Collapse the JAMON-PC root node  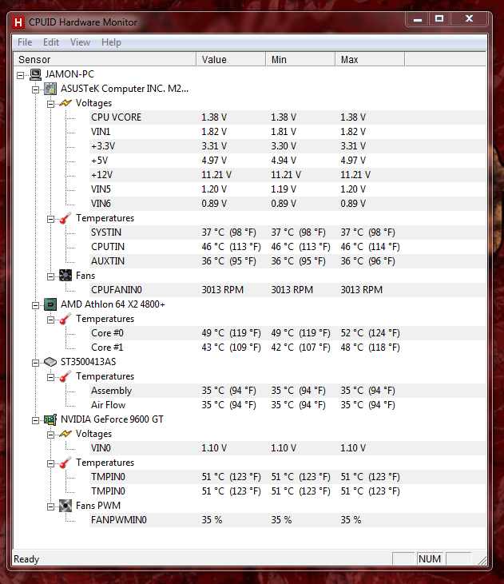[21, 75]
